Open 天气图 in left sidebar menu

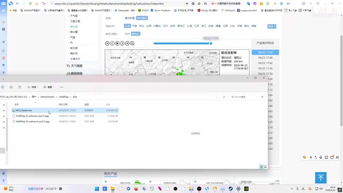pos(74,16)
